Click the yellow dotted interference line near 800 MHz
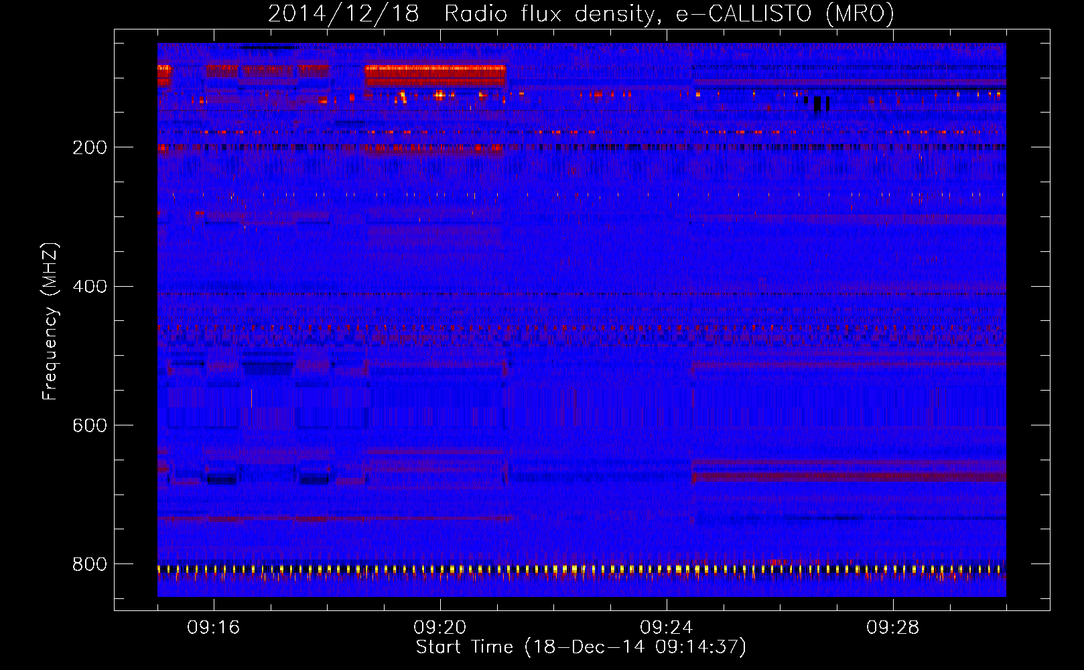 [x=582, y=569]
